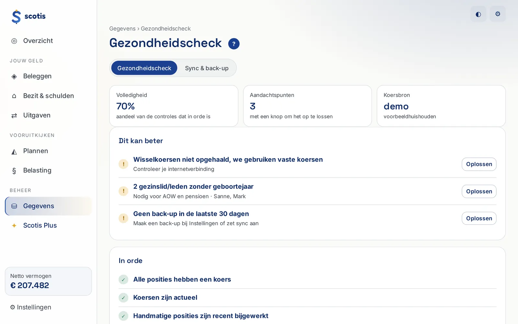518x324 pixels.
Task: Click the Uitgaven arrows icon
Action: 14,116
